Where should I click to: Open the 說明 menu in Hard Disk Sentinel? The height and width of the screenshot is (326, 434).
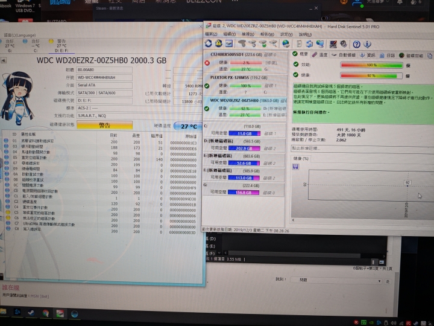(x=305, y=34)
